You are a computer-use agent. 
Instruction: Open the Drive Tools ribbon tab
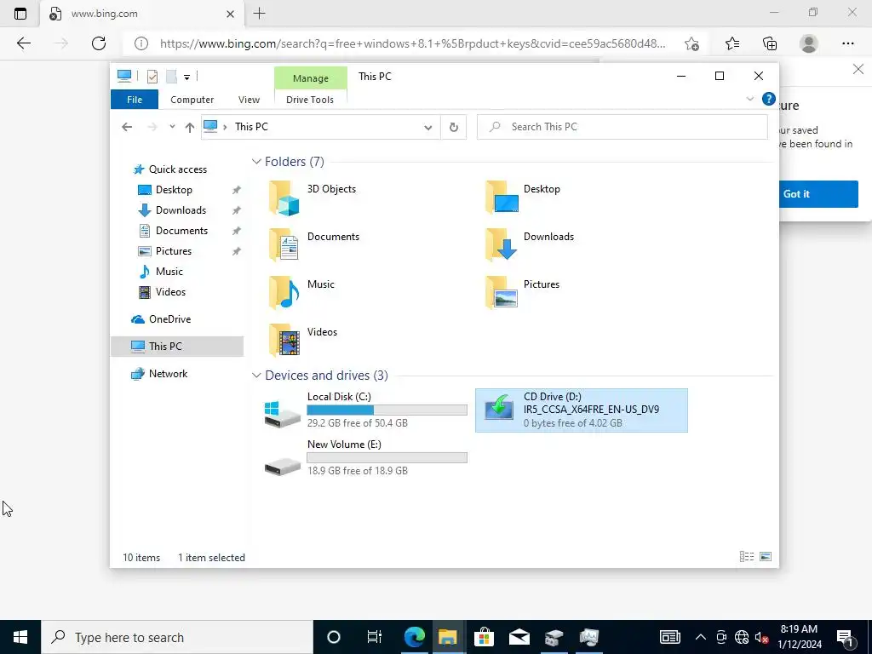[310, 100]
